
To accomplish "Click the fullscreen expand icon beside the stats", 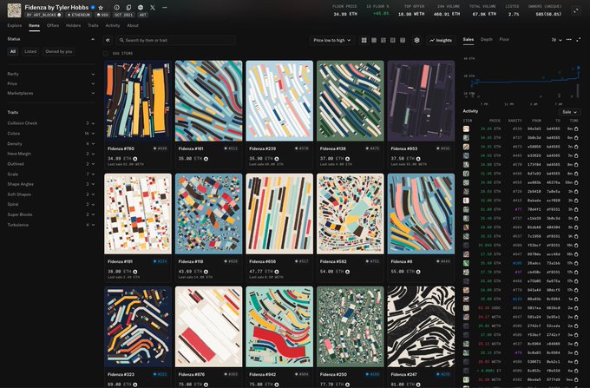I will pos(576,11).
